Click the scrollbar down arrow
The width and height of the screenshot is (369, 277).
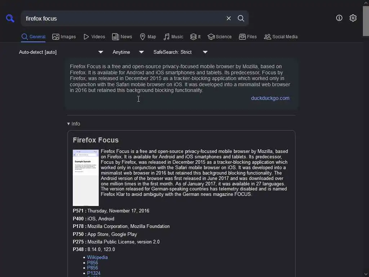tap(366, 274)
